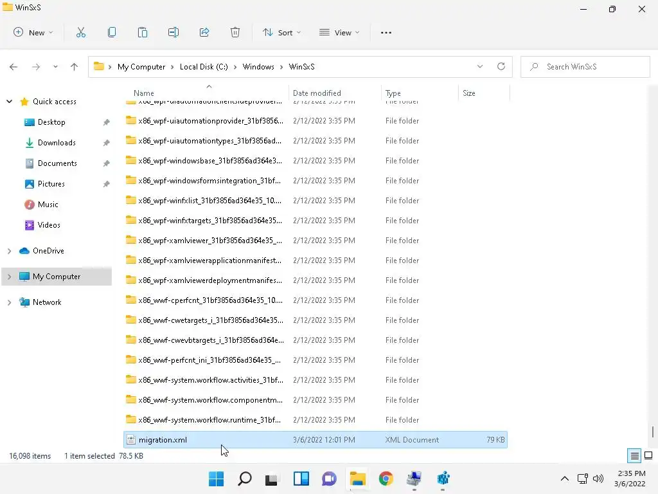The height and width of the screenshot is (494, 658).
Task: Sort by Name column header
Action: click(x=143, y=93)
